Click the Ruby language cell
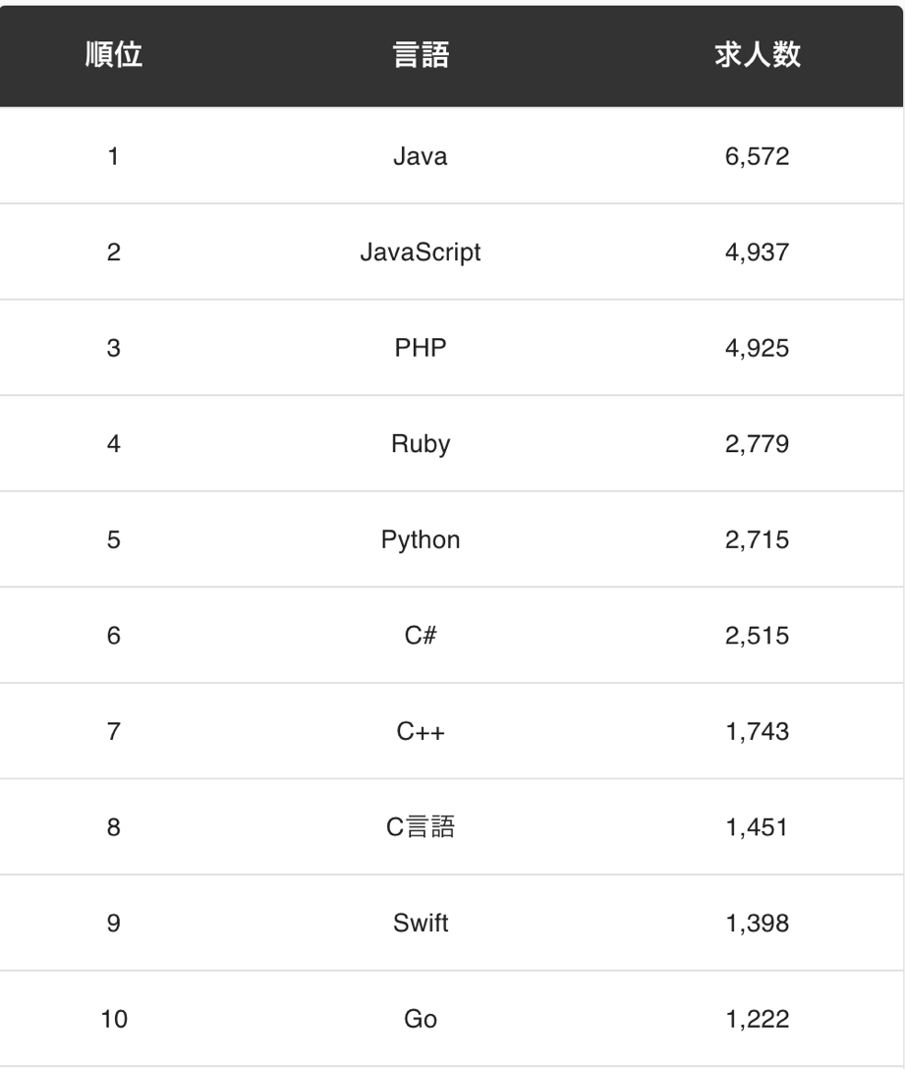905x1069 pixels. [421, 444]
